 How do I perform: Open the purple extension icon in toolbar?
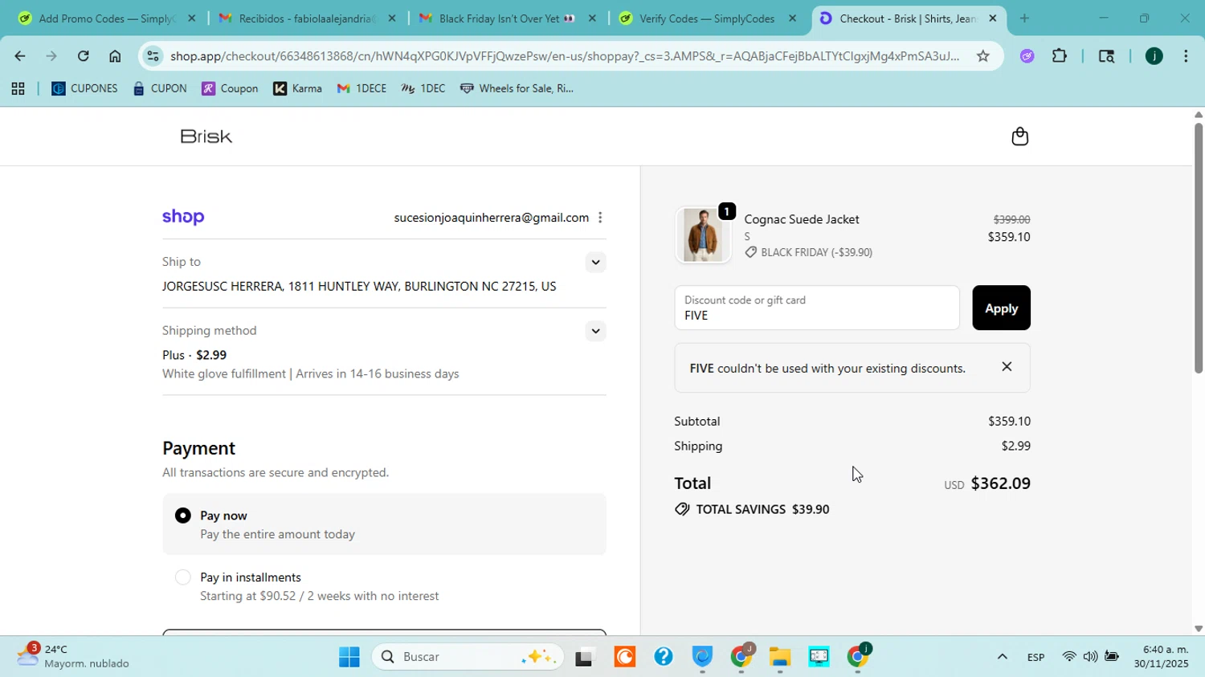(x=1027, y=56)
